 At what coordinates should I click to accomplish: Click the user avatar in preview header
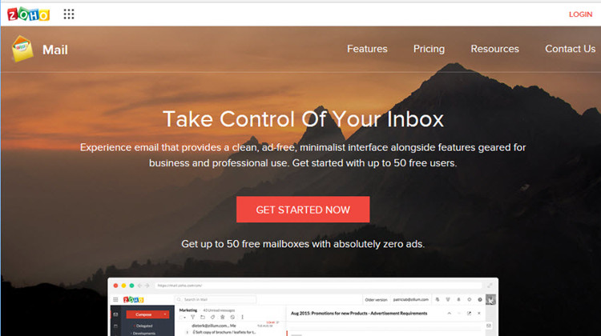(490, 299)
